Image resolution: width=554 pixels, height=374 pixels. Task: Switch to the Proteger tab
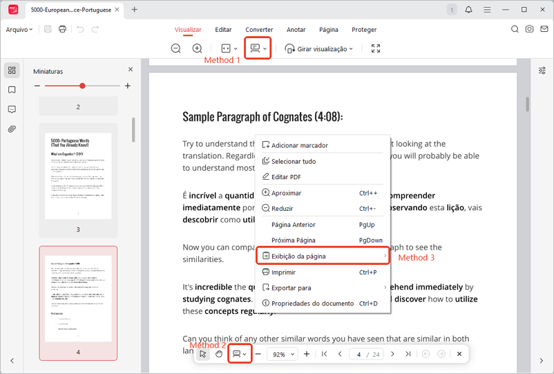click(364, 30)
